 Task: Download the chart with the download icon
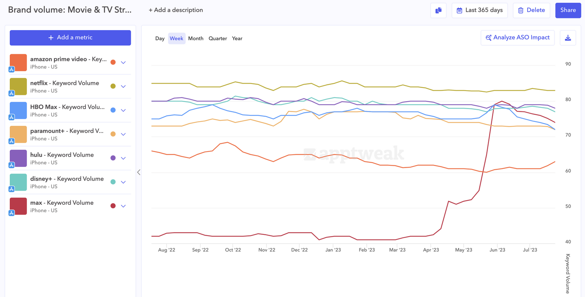568,38
